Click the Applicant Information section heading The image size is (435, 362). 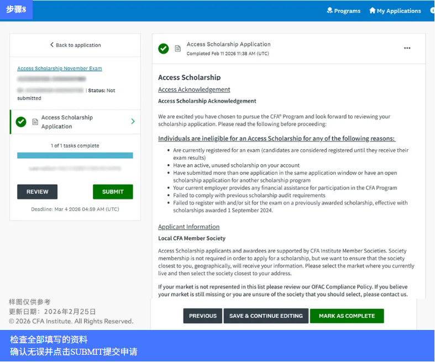(x=188, y=227)
